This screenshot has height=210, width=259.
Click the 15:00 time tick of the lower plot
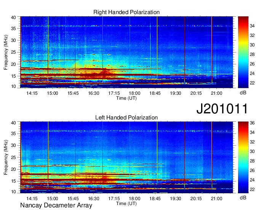pos(53,199)
